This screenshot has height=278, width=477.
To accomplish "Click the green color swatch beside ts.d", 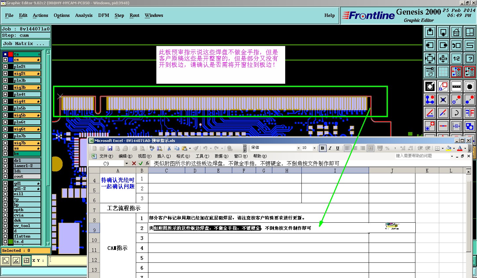I will point(11,242).
